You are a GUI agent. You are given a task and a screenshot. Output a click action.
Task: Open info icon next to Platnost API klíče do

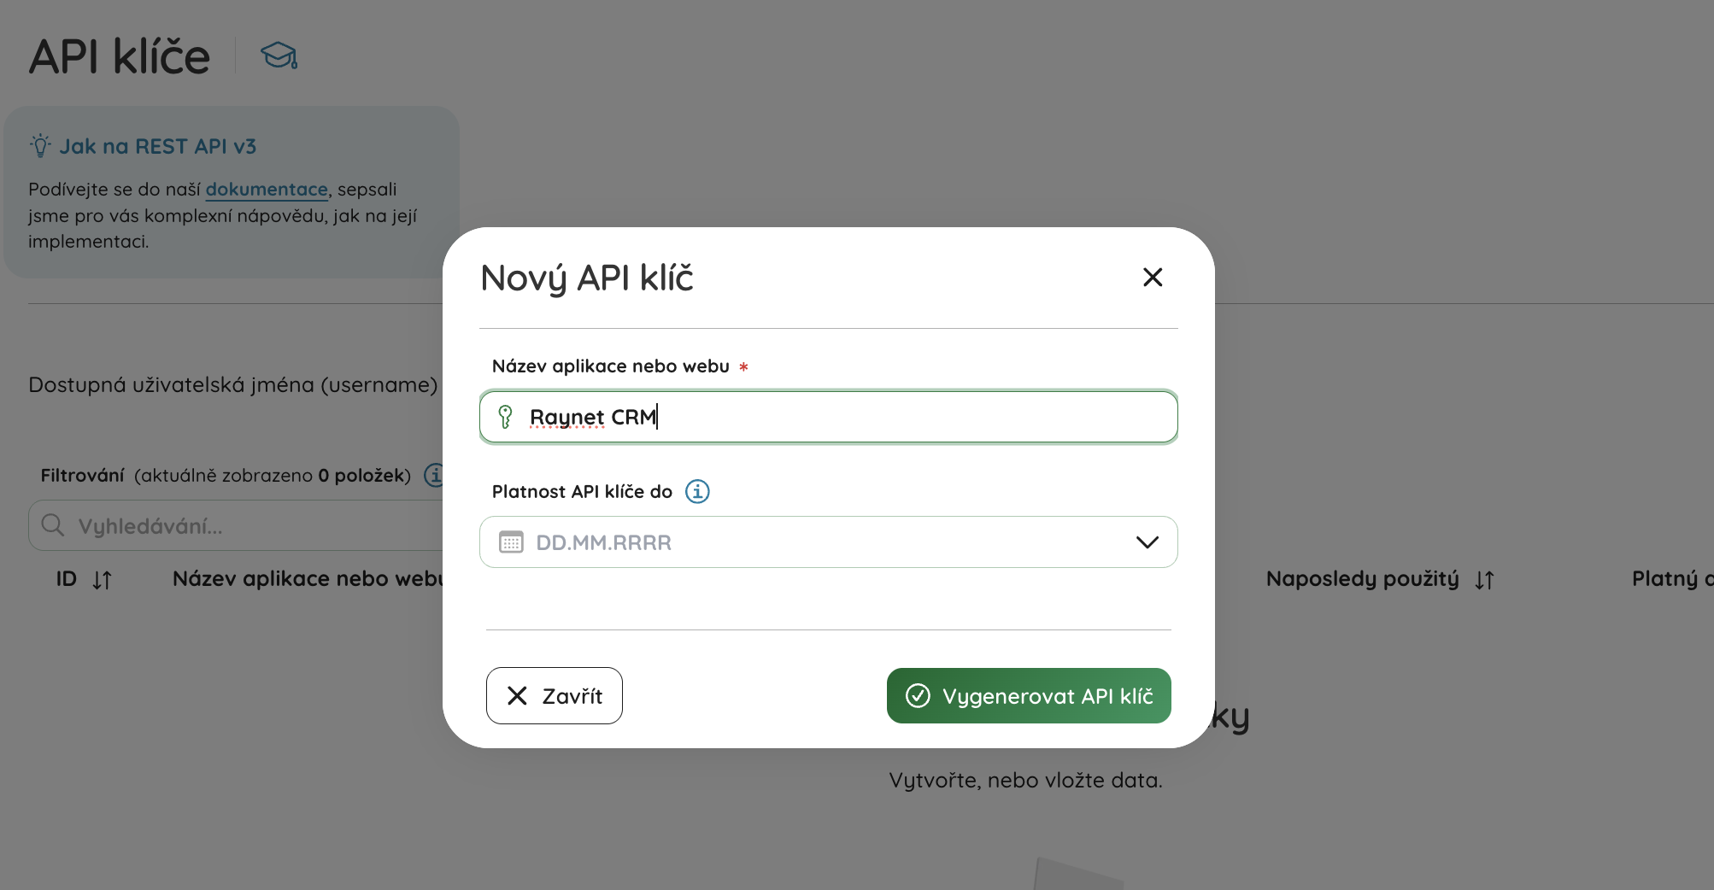[697, 491]
